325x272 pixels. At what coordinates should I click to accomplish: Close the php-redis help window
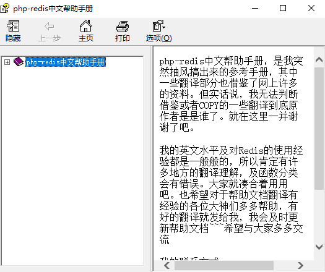pyautogui.click(x=311, y=8)
